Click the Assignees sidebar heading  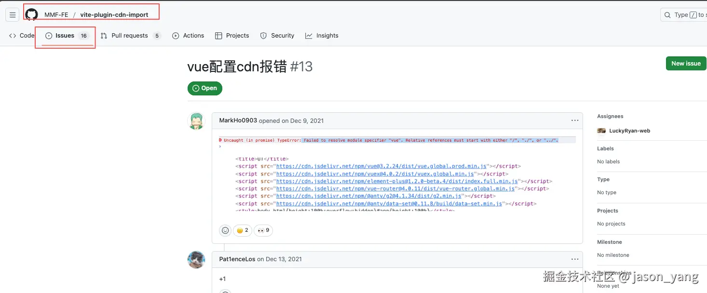610,116
